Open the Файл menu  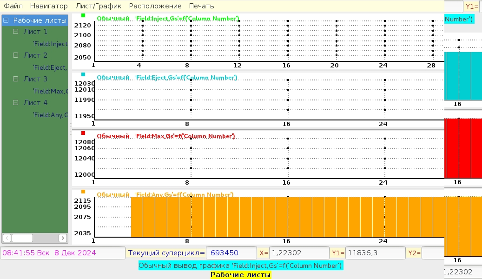13,6
